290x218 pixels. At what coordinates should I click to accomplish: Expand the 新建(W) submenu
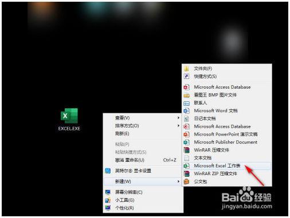pos(142,181)
